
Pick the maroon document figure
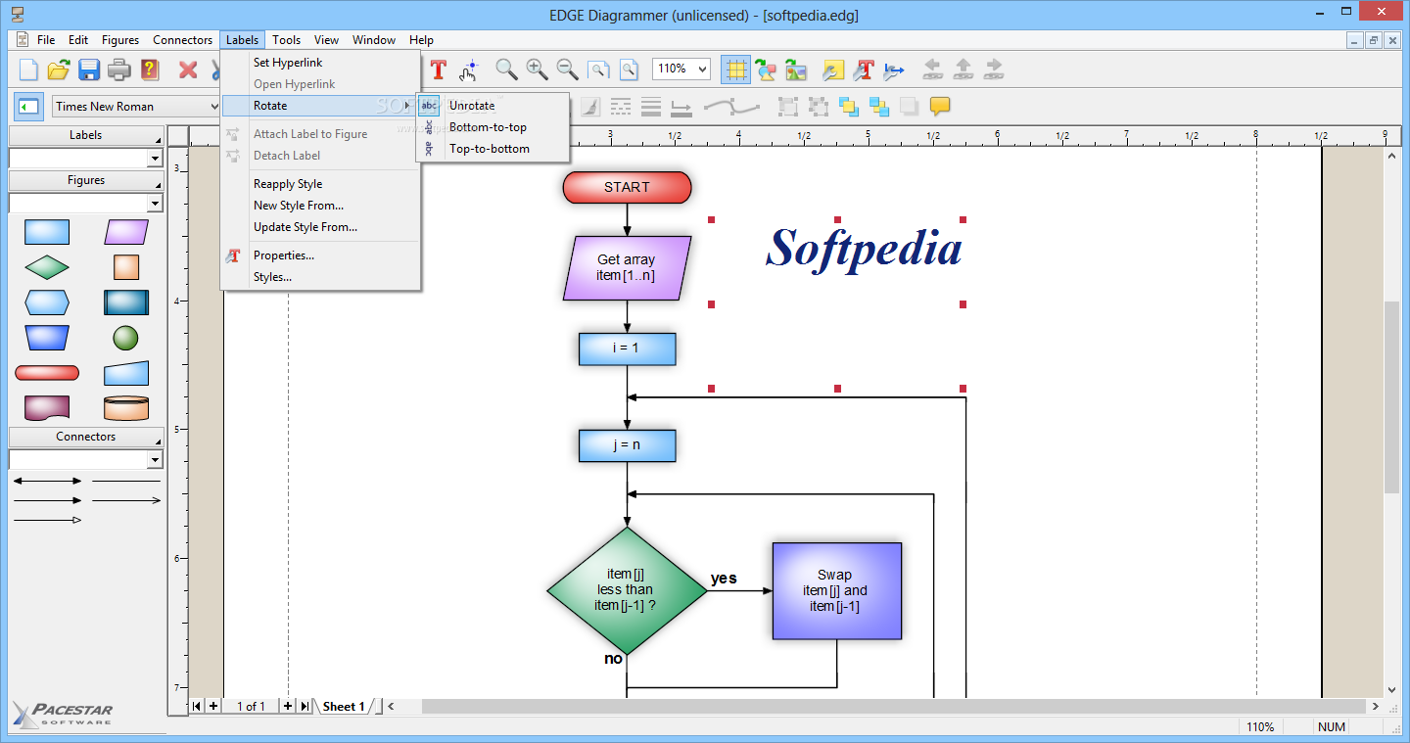[x=47, y=407]
